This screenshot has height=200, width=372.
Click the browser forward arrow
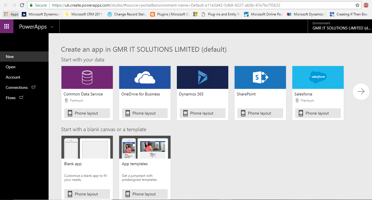click(x=14, y=5)
